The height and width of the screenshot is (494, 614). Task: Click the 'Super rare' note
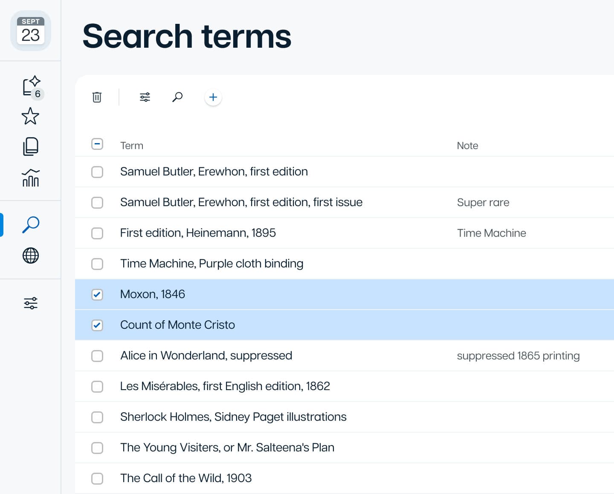point(483,202)
